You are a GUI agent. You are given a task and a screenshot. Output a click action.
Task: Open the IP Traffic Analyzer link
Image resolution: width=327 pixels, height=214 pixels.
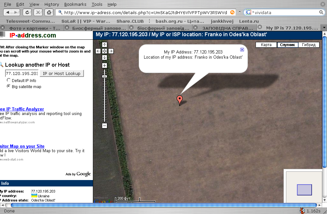[x=22, y=109]
